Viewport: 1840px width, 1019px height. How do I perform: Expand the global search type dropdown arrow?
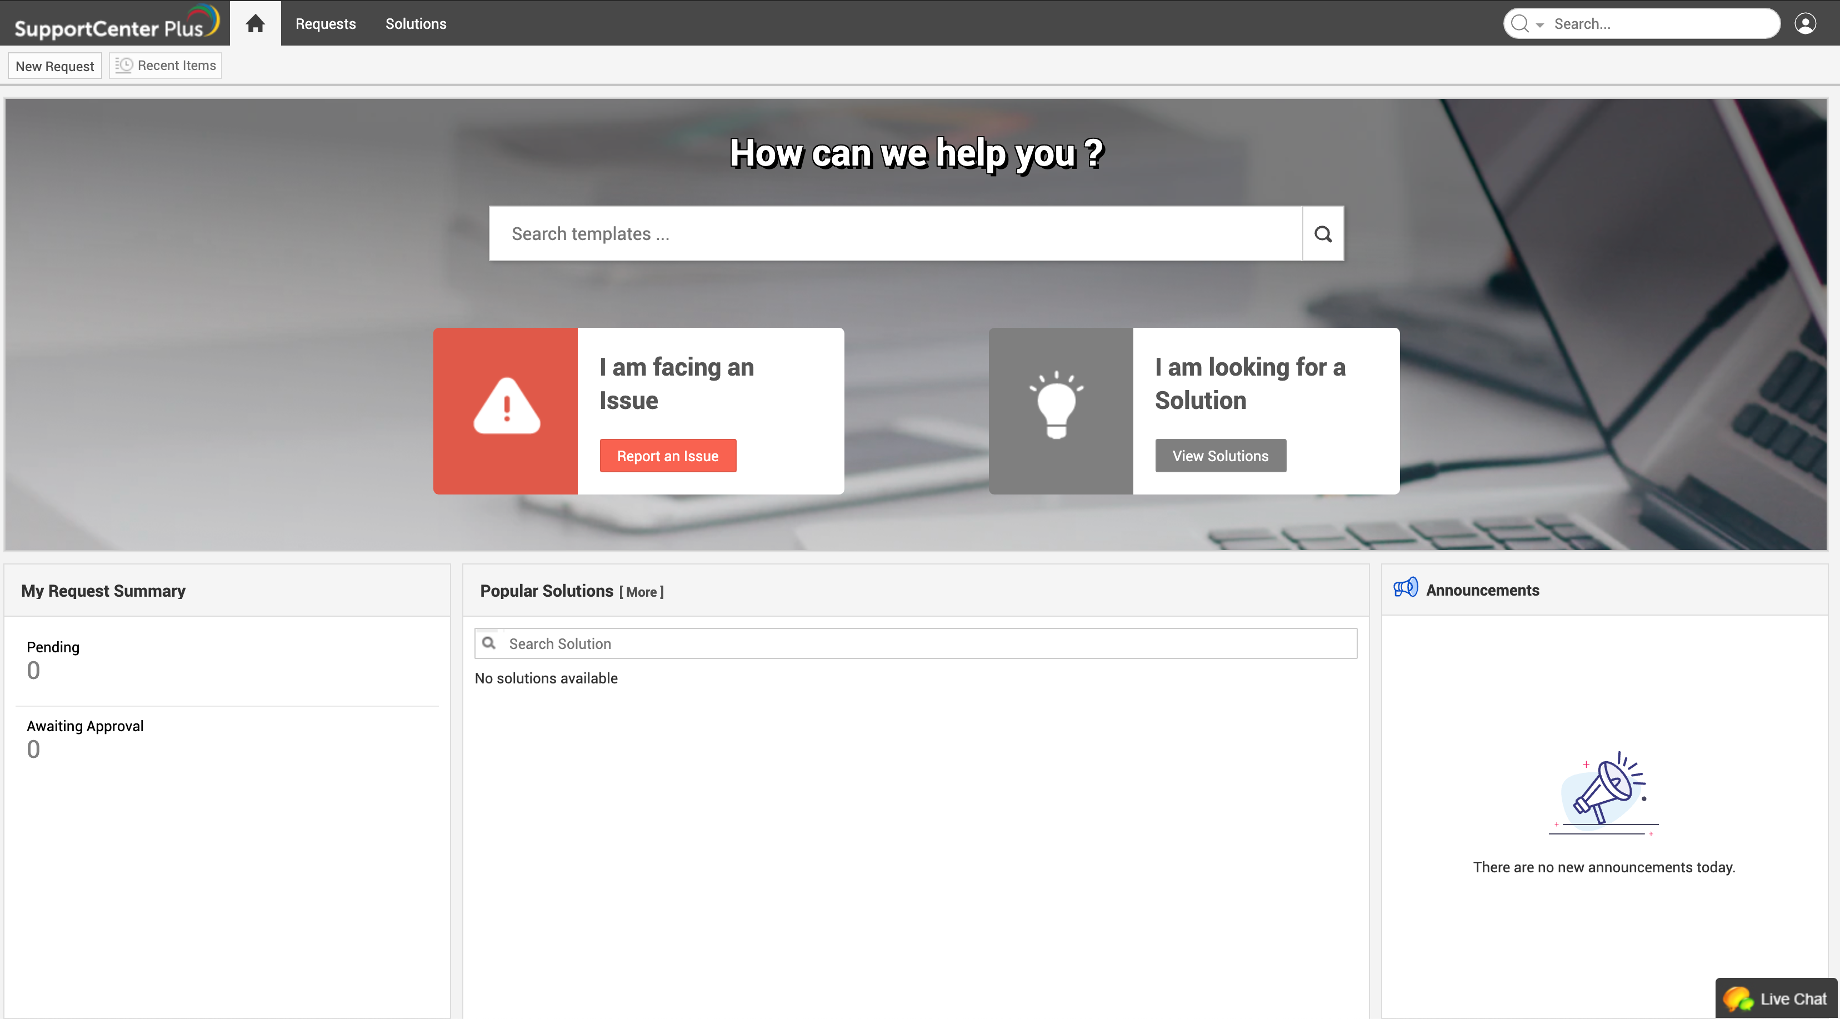(1539, 25)
